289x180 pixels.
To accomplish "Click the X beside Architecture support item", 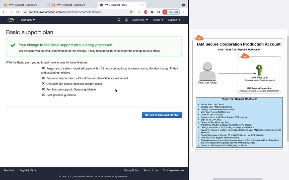I will click(43, 89).
